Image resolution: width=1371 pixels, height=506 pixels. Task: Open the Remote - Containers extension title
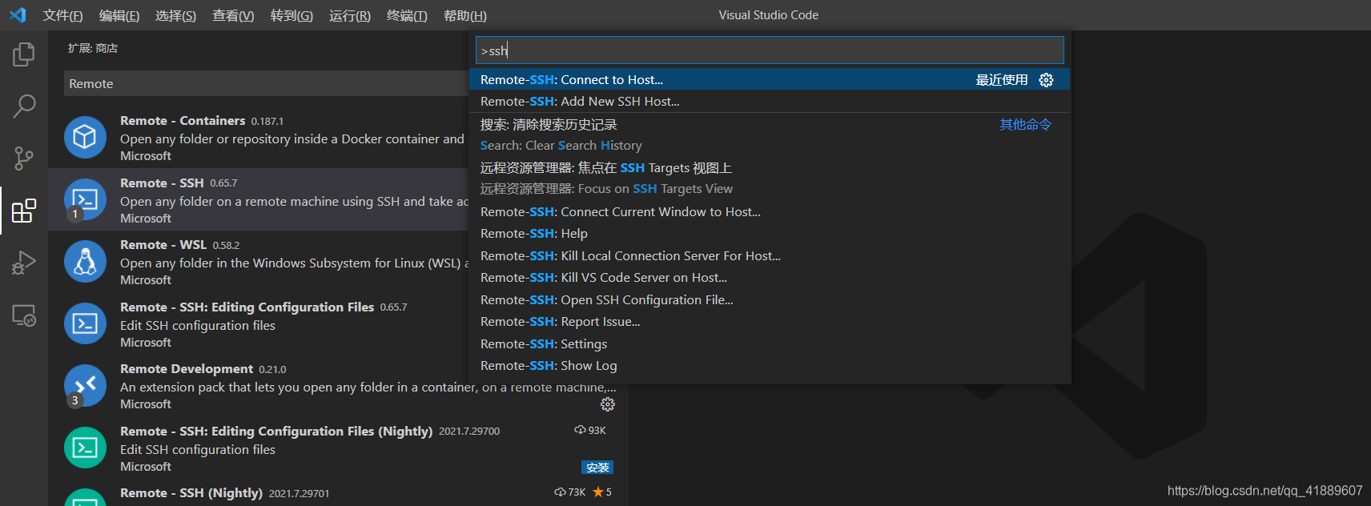click(183, 121)
